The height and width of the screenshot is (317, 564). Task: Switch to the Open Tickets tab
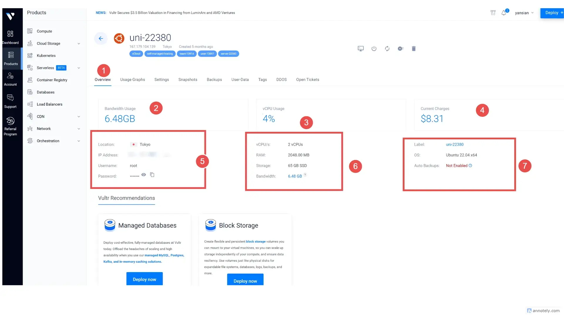click(x=308, y=80)
